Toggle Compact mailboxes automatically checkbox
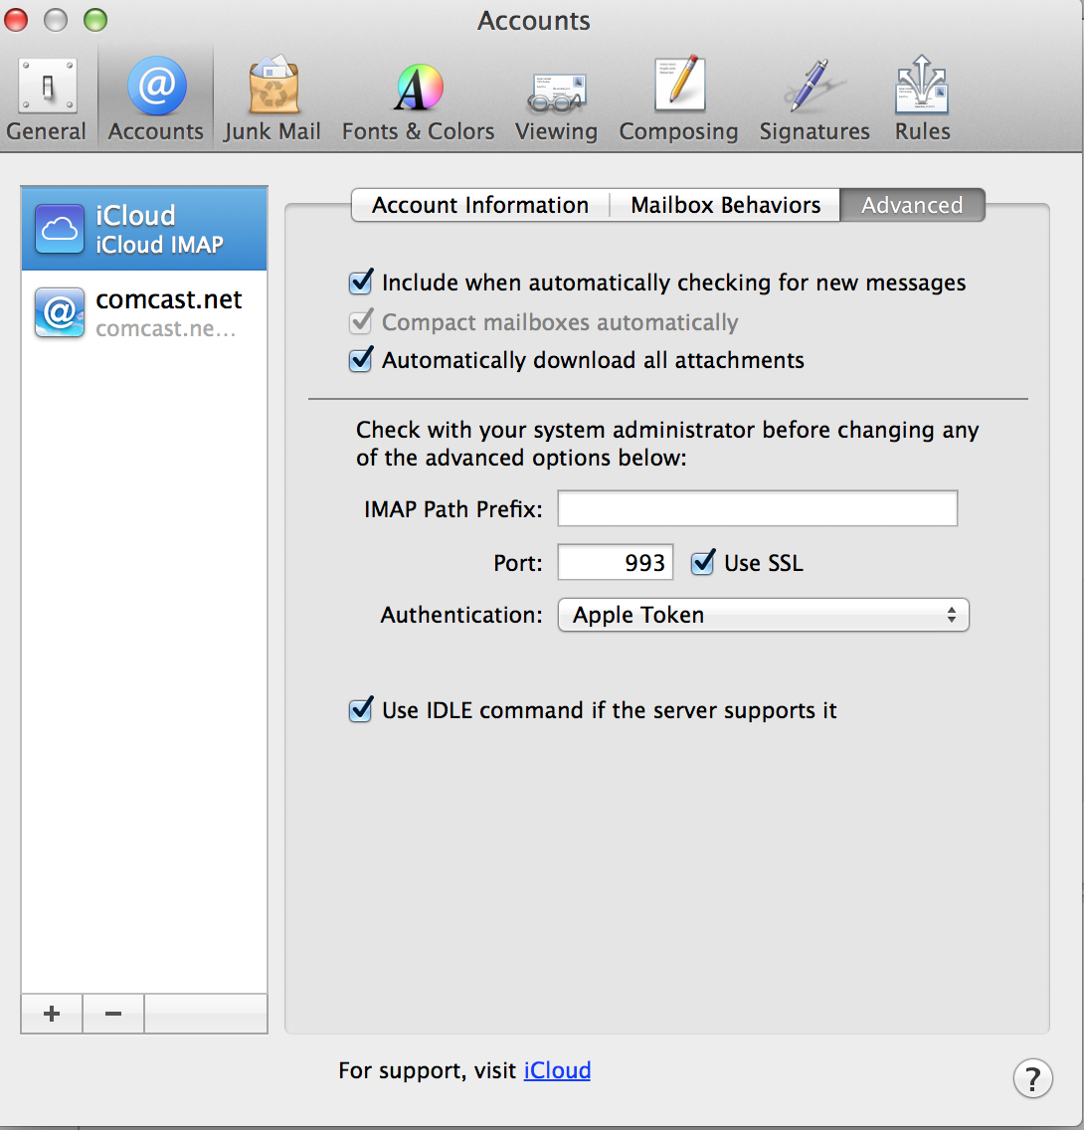The image size is (1084, 1130). (361, 321)
